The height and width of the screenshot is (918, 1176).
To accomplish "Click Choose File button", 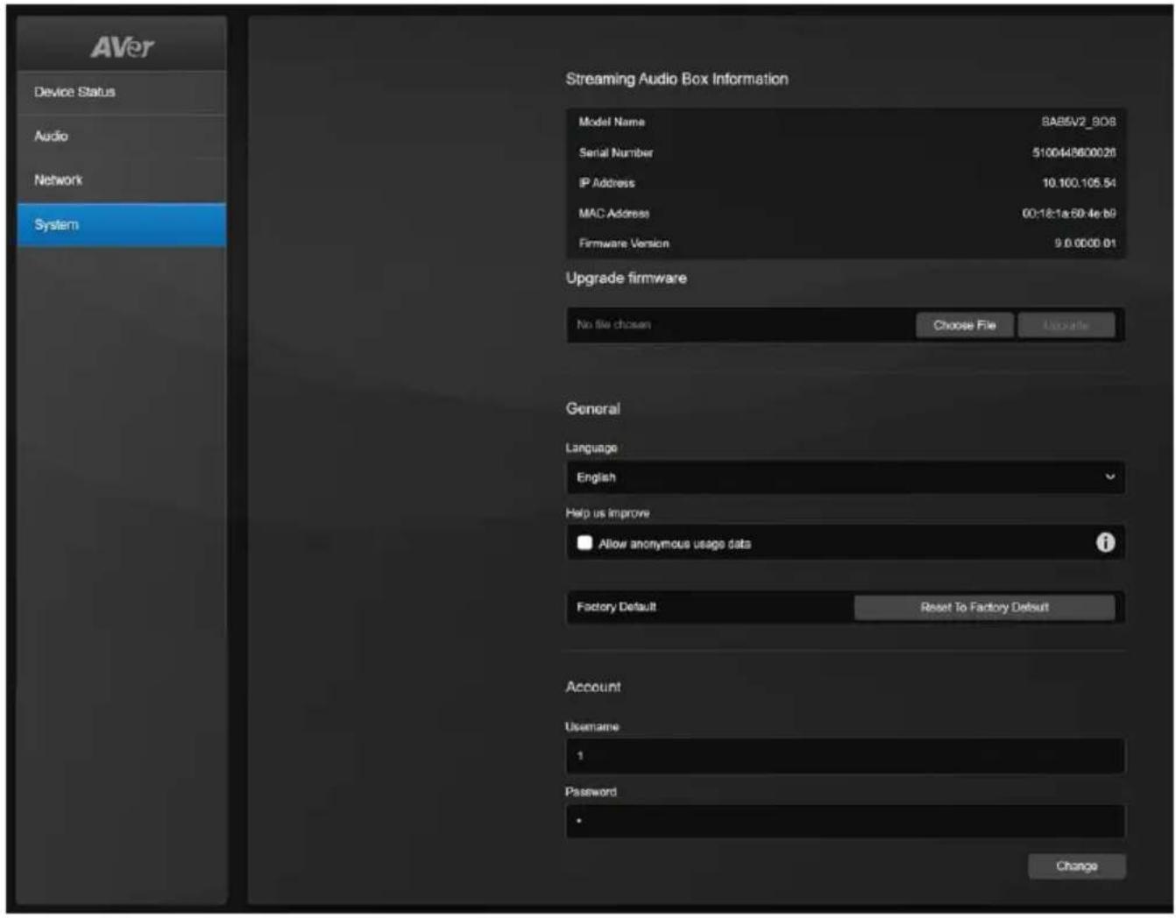I will pos(964,325).
